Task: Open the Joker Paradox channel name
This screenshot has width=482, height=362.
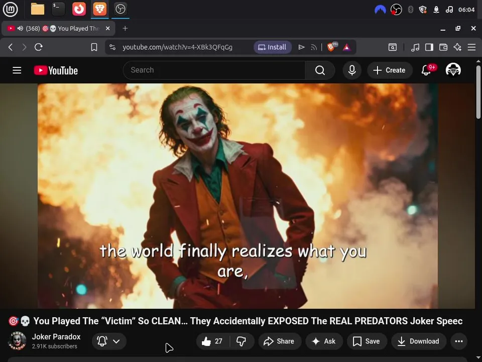Action: (x=56, y=337)
